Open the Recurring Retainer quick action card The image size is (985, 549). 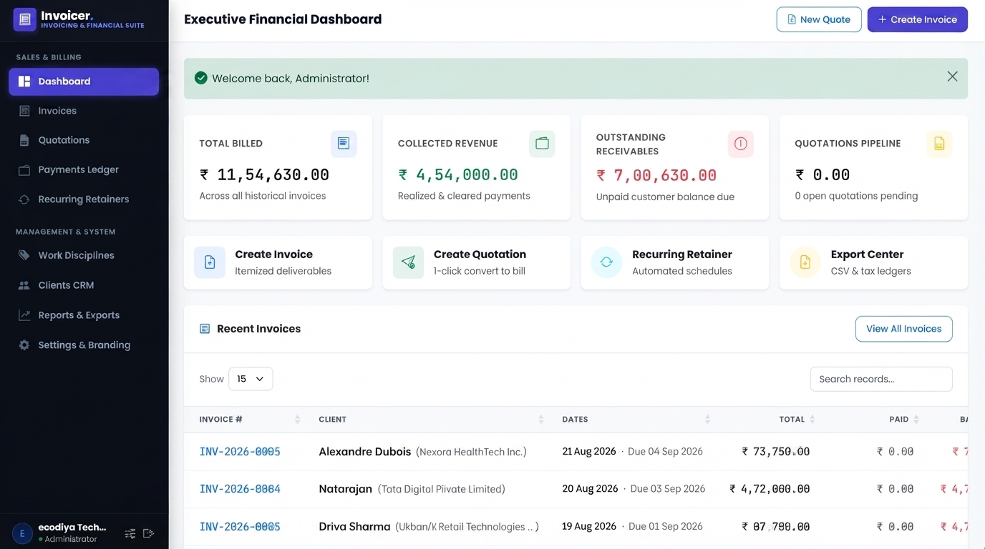674,262
